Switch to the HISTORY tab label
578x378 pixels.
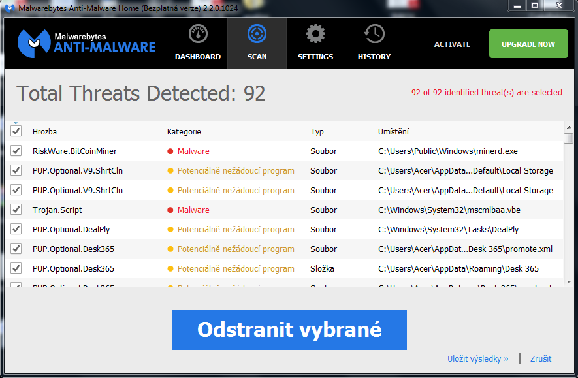[x=374, y=57]
